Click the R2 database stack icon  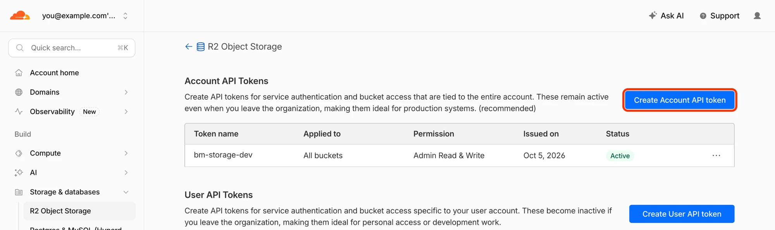click(x=200, y=47)
